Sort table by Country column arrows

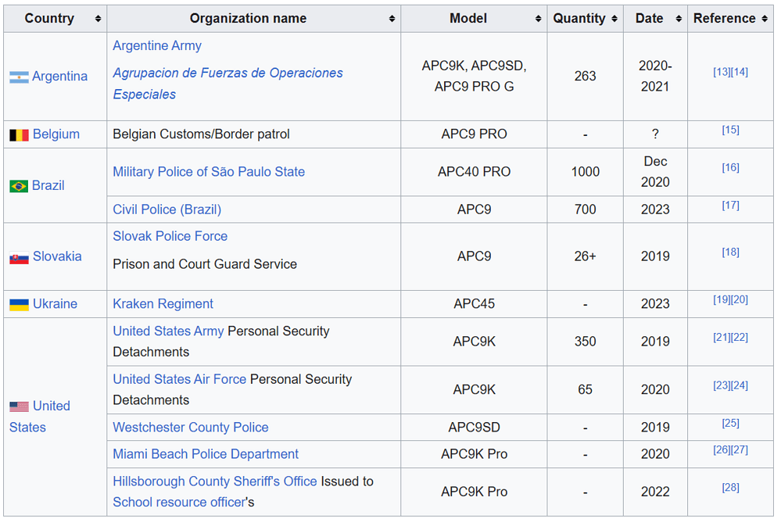click(99, 19)
